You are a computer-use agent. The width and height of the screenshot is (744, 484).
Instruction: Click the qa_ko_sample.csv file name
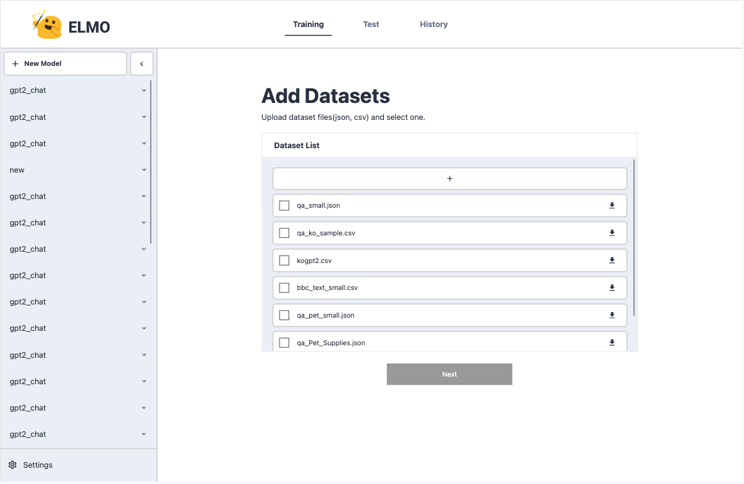pos(326,233)
